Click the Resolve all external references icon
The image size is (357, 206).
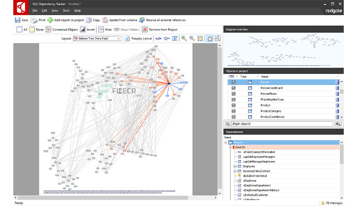click(142, 20)
